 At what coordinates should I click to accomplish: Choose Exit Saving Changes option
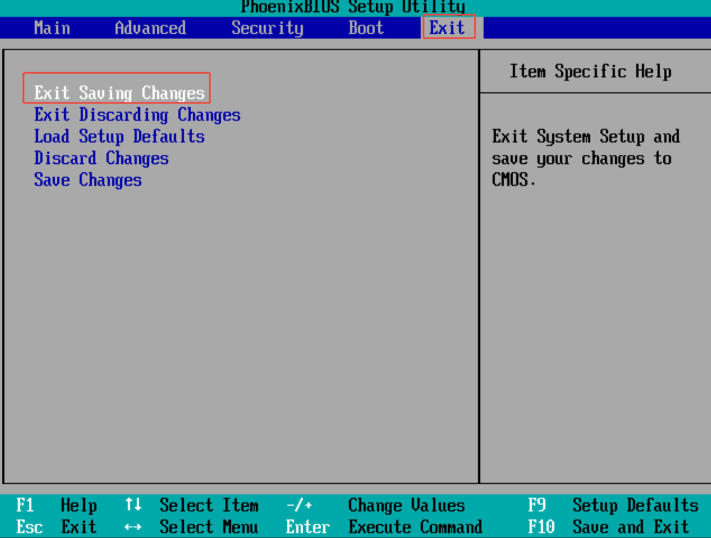pos(119,93)
